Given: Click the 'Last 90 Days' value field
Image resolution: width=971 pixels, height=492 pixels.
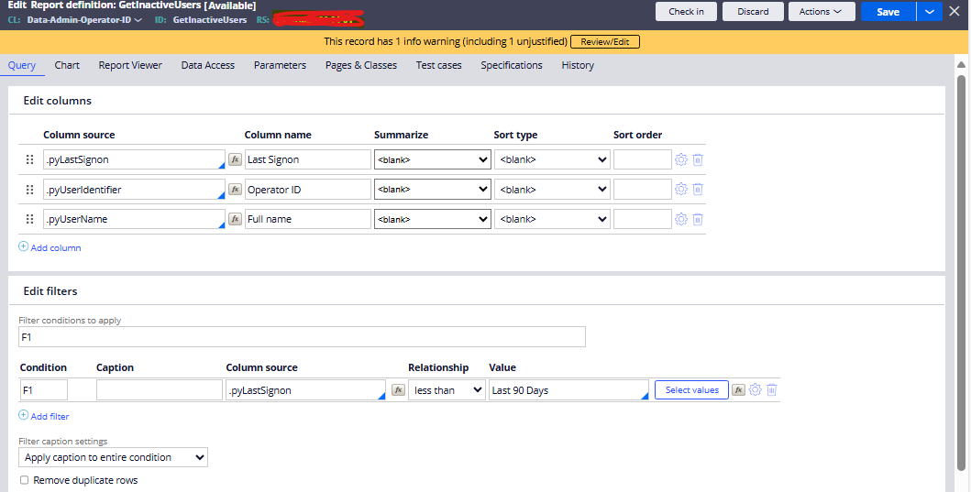Looking at the screenshot, I should pyautogui.click(x=568, y=390).
